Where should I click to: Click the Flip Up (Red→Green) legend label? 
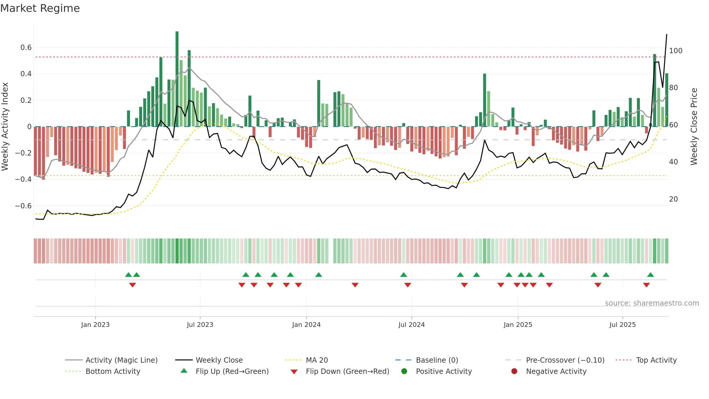[x=232, y=371]
